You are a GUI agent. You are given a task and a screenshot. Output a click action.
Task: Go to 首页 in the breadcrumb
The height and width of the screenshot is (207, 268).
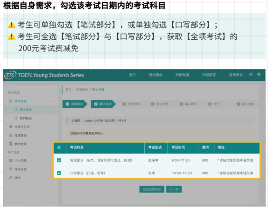(68, 89)
